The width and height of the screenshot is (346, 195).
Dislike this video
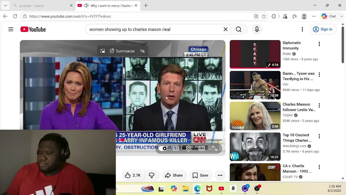[x=152, y=175]
